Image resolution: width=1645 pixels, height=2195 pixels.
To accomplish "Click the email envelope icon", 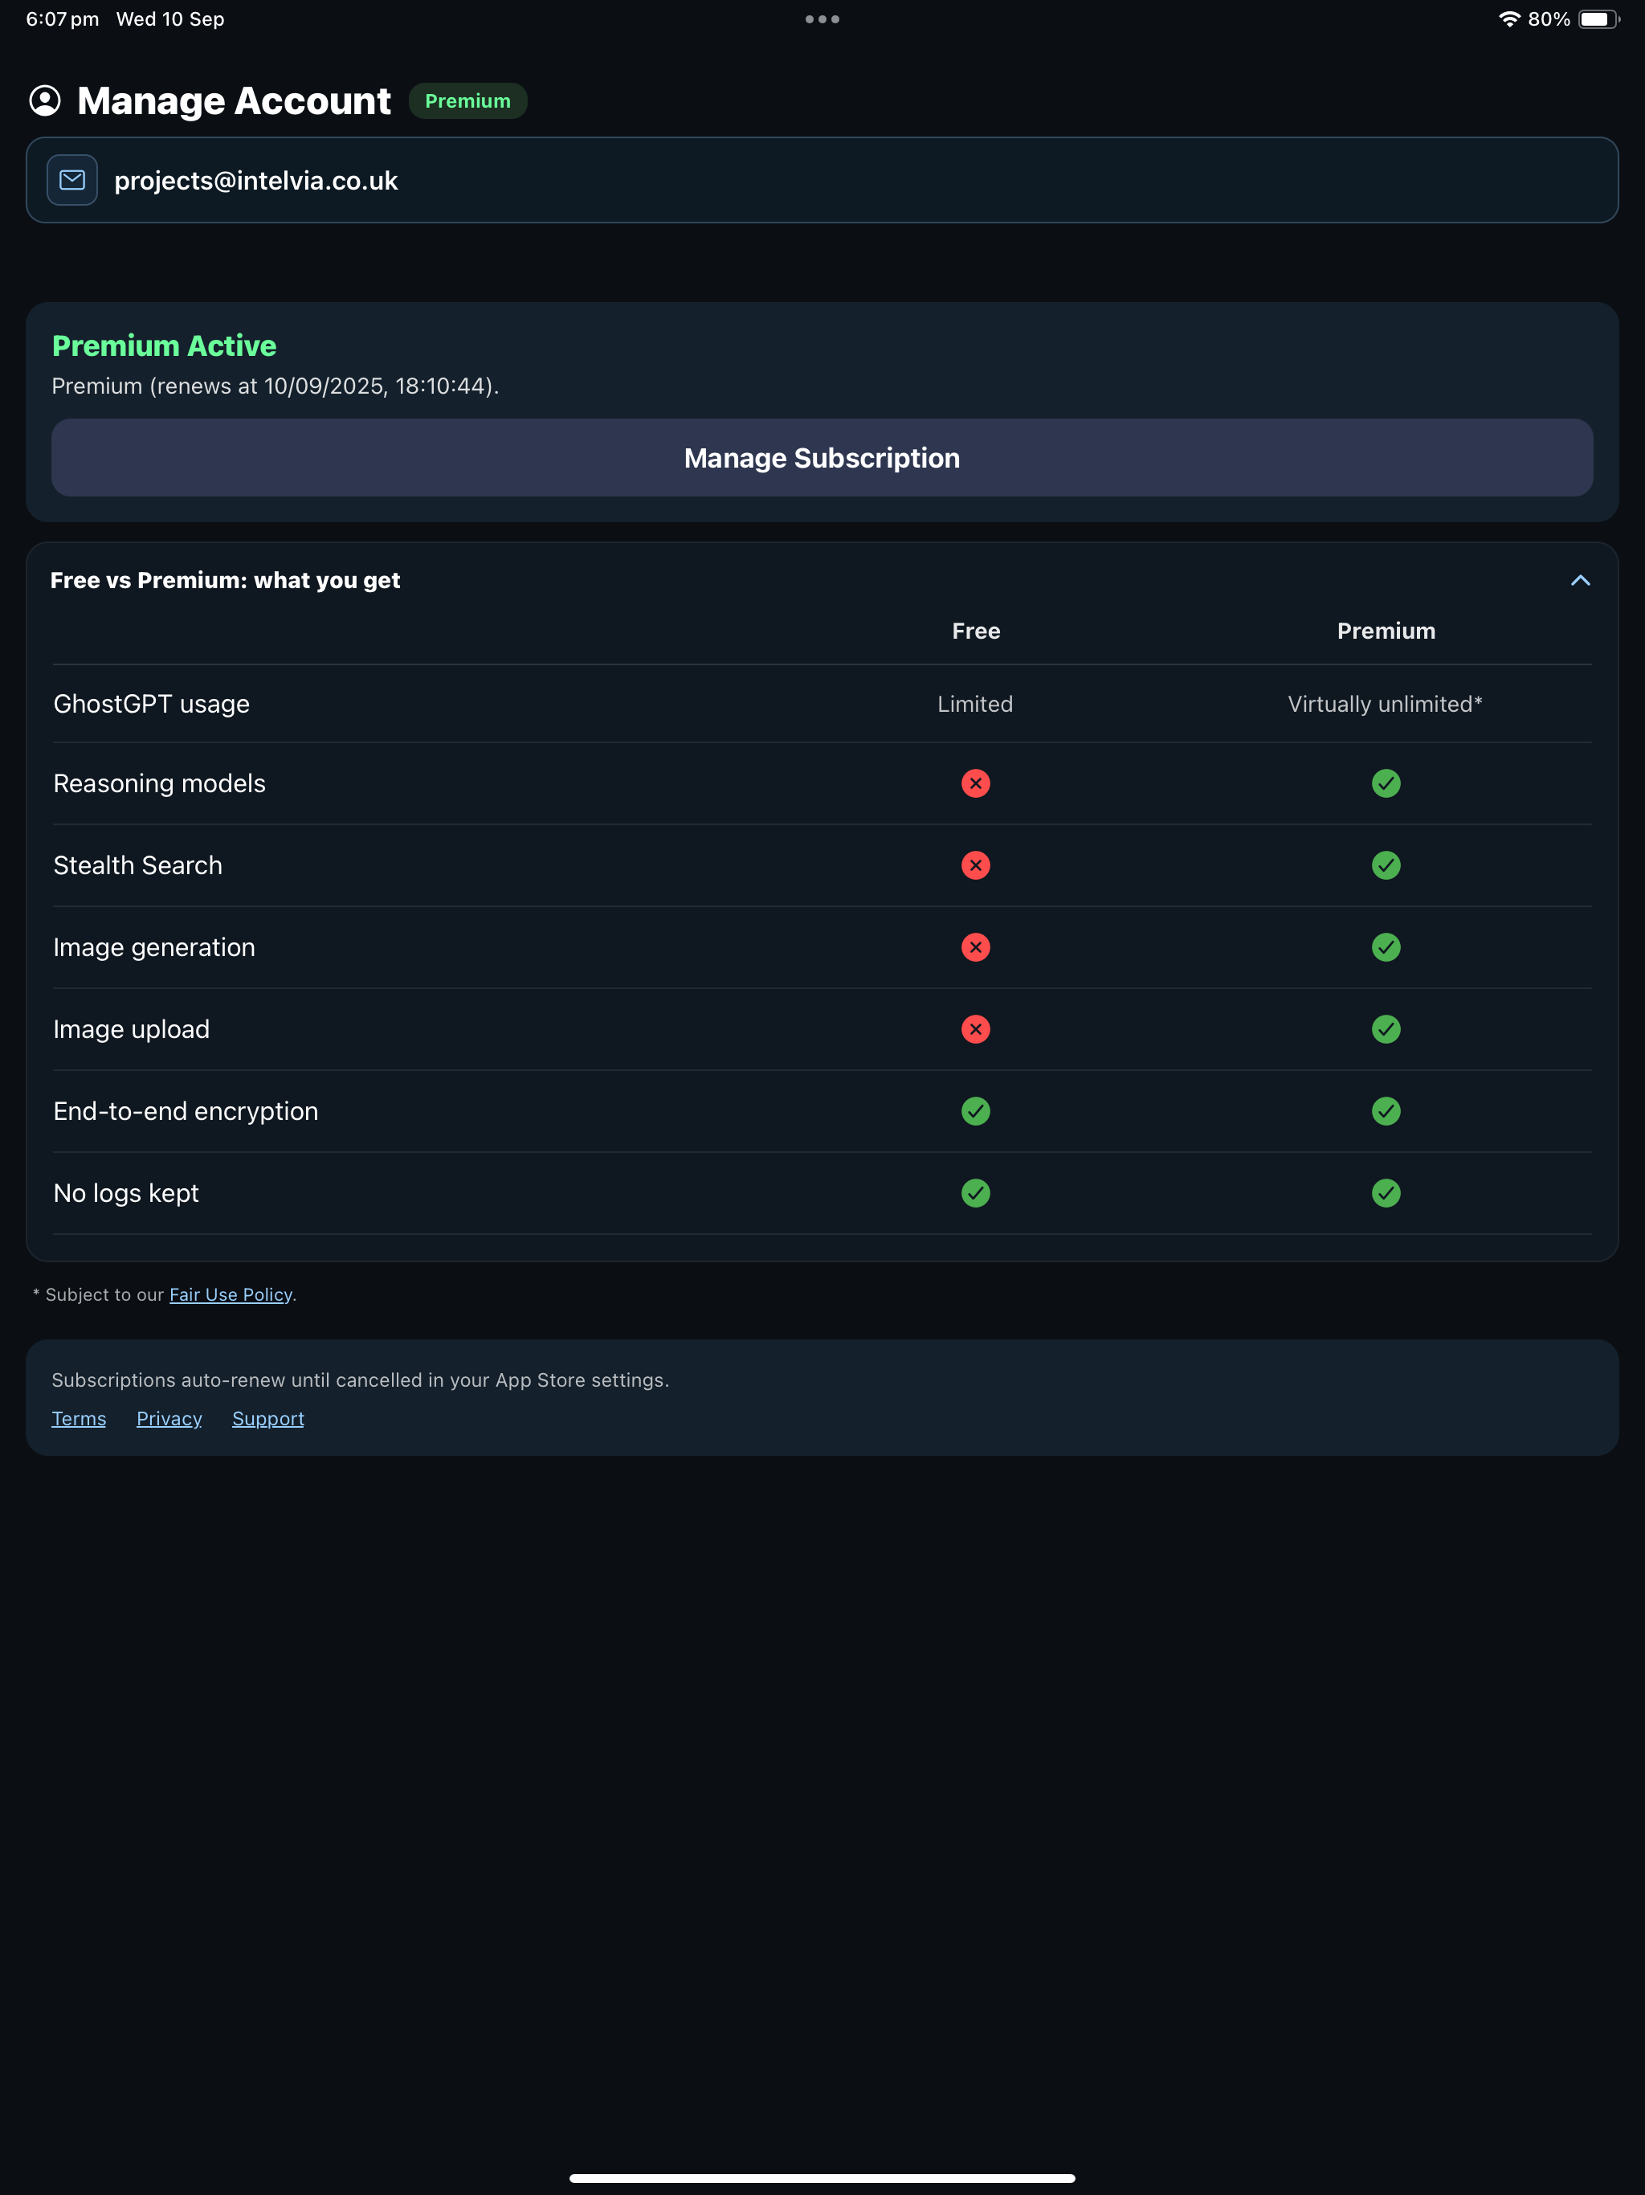I will [72, 180].
